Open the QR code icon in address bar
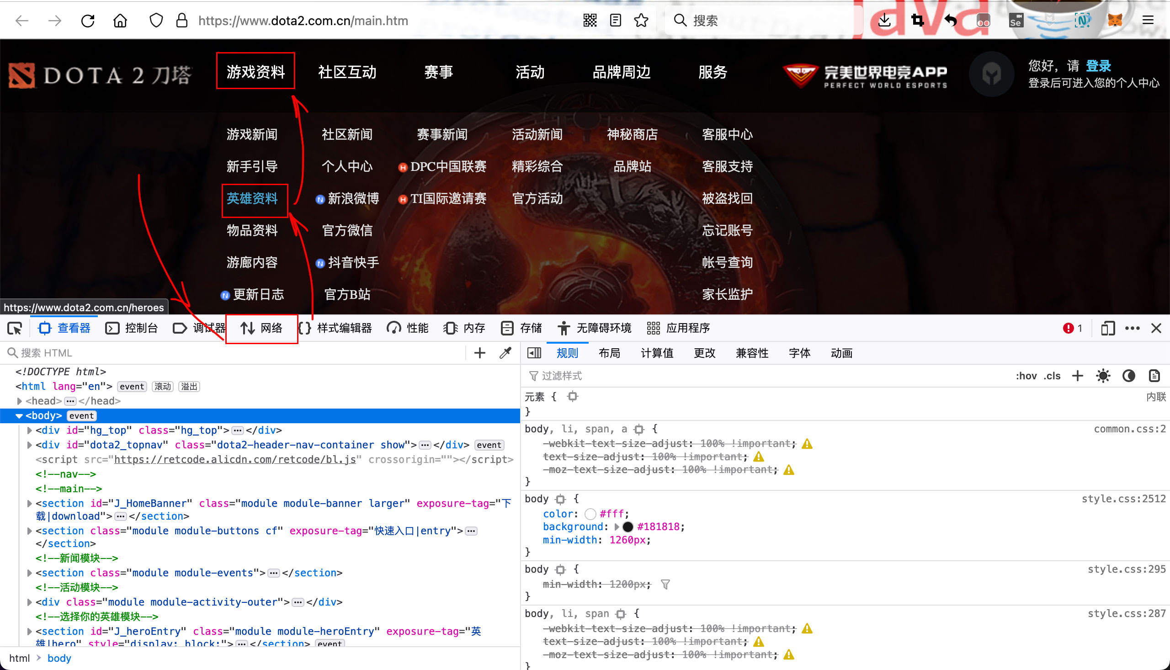 [x=590, y=21]
